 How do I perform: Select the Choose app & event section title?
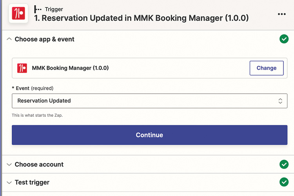click(44, 39)
